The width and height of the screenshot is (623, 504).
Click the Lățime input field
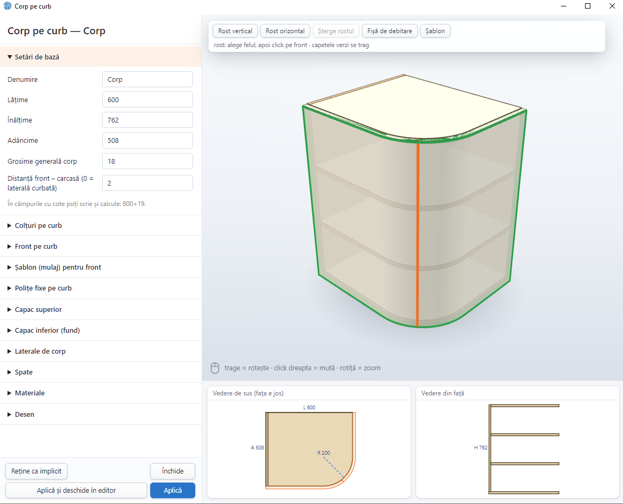click(148, 100)
